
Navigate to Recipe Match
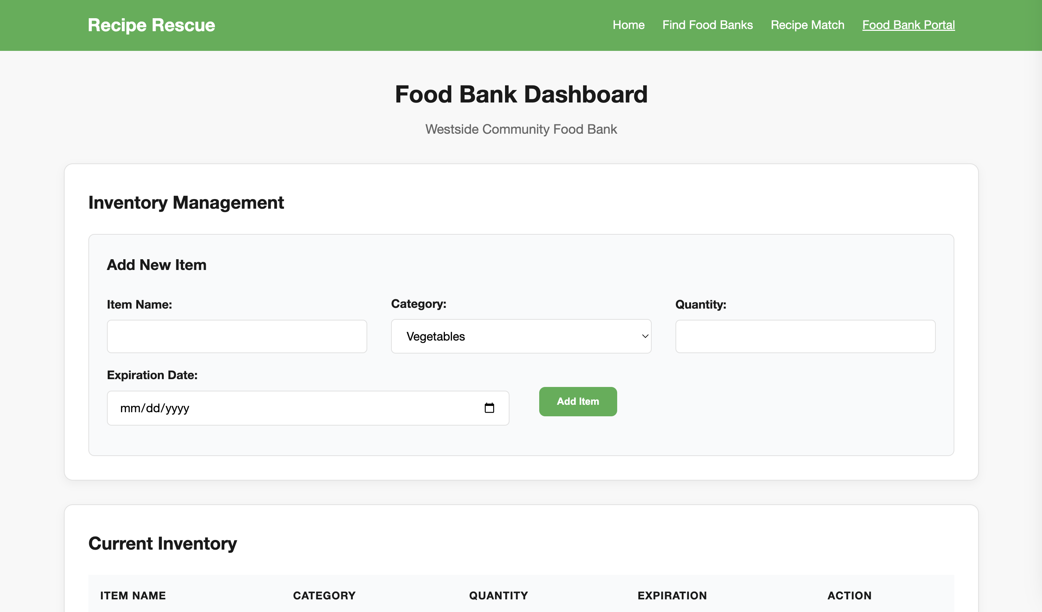(807, 25)
